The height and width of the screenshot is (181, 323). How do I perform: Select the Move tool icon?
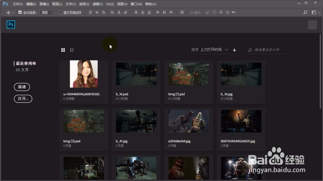pyautogui.click(x=8, y=13)
